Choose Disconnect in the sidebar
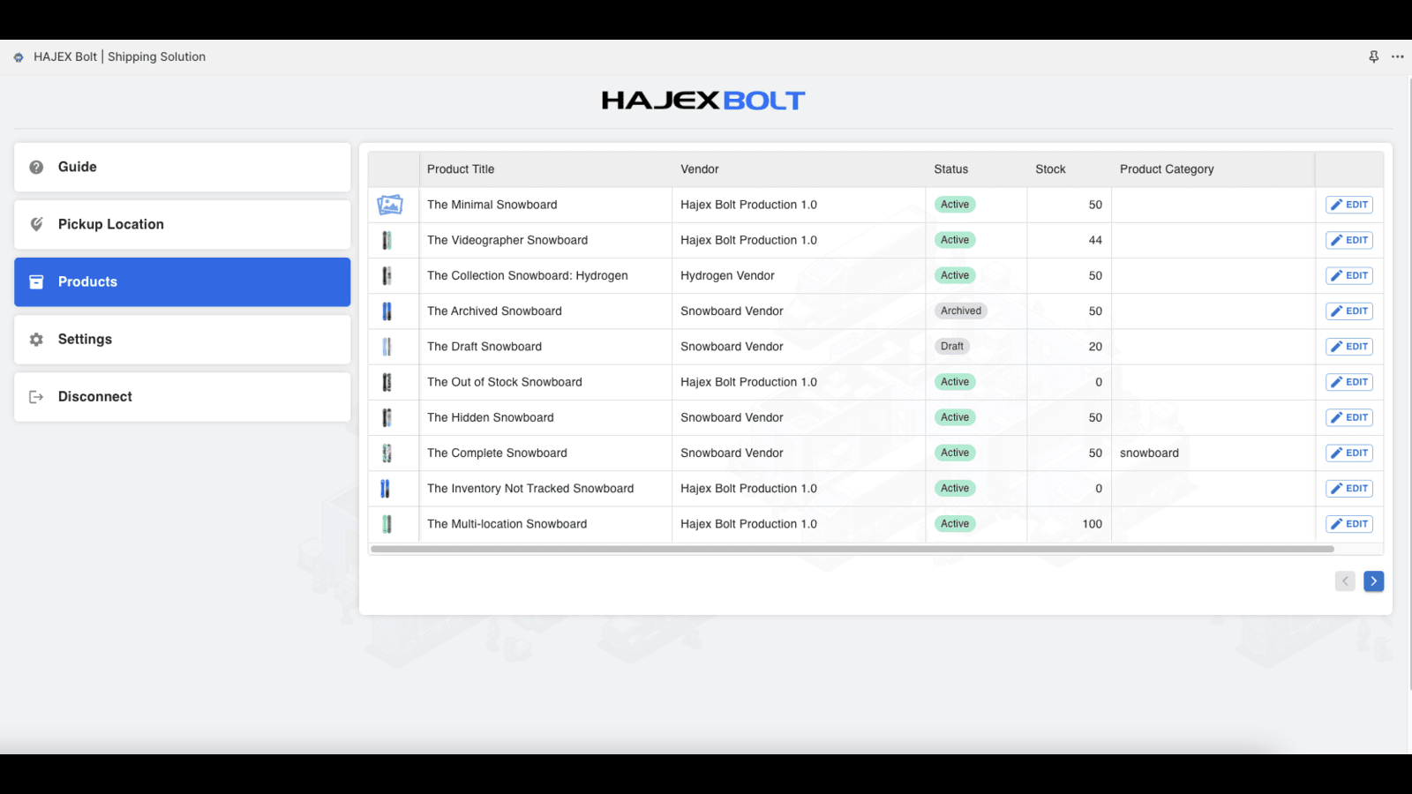Viewport: 1412px width, 794px height. (x=183, y=397)
